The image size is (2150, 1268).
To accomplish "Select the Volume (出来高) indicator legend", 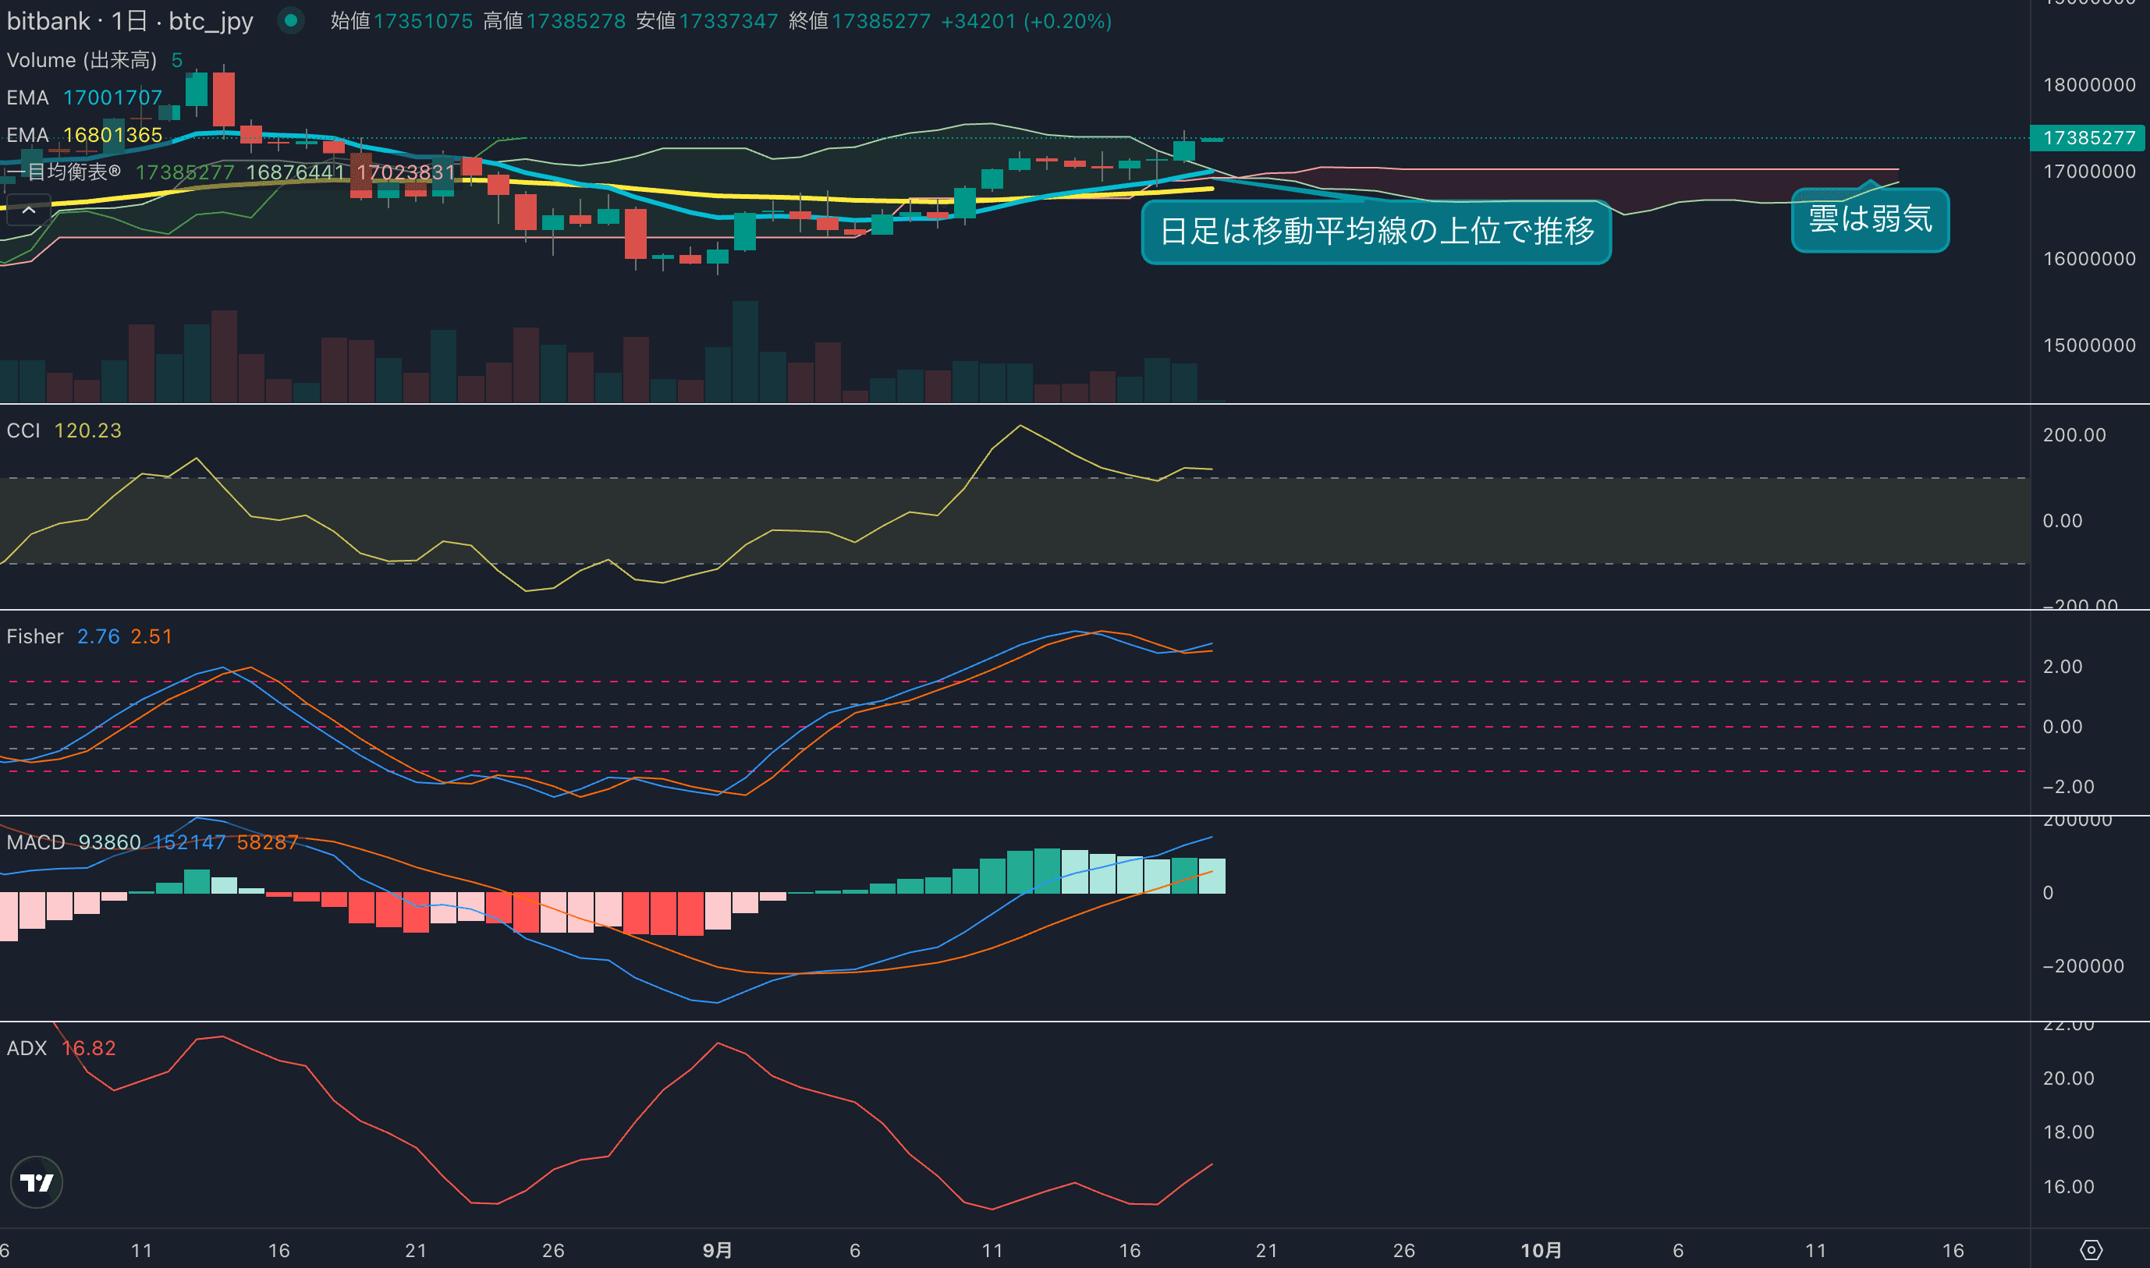I will pos(81,60).
